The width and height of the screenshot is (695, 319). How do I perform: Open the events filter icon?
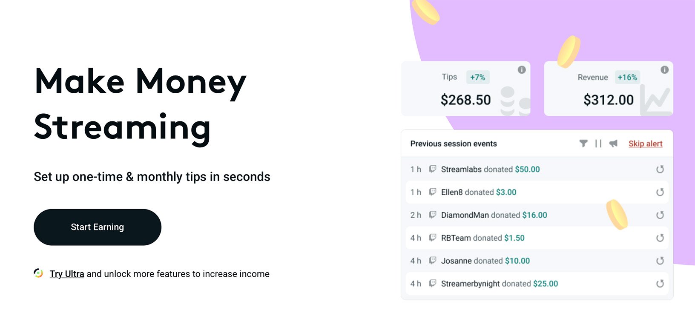(x=584, y=144)
